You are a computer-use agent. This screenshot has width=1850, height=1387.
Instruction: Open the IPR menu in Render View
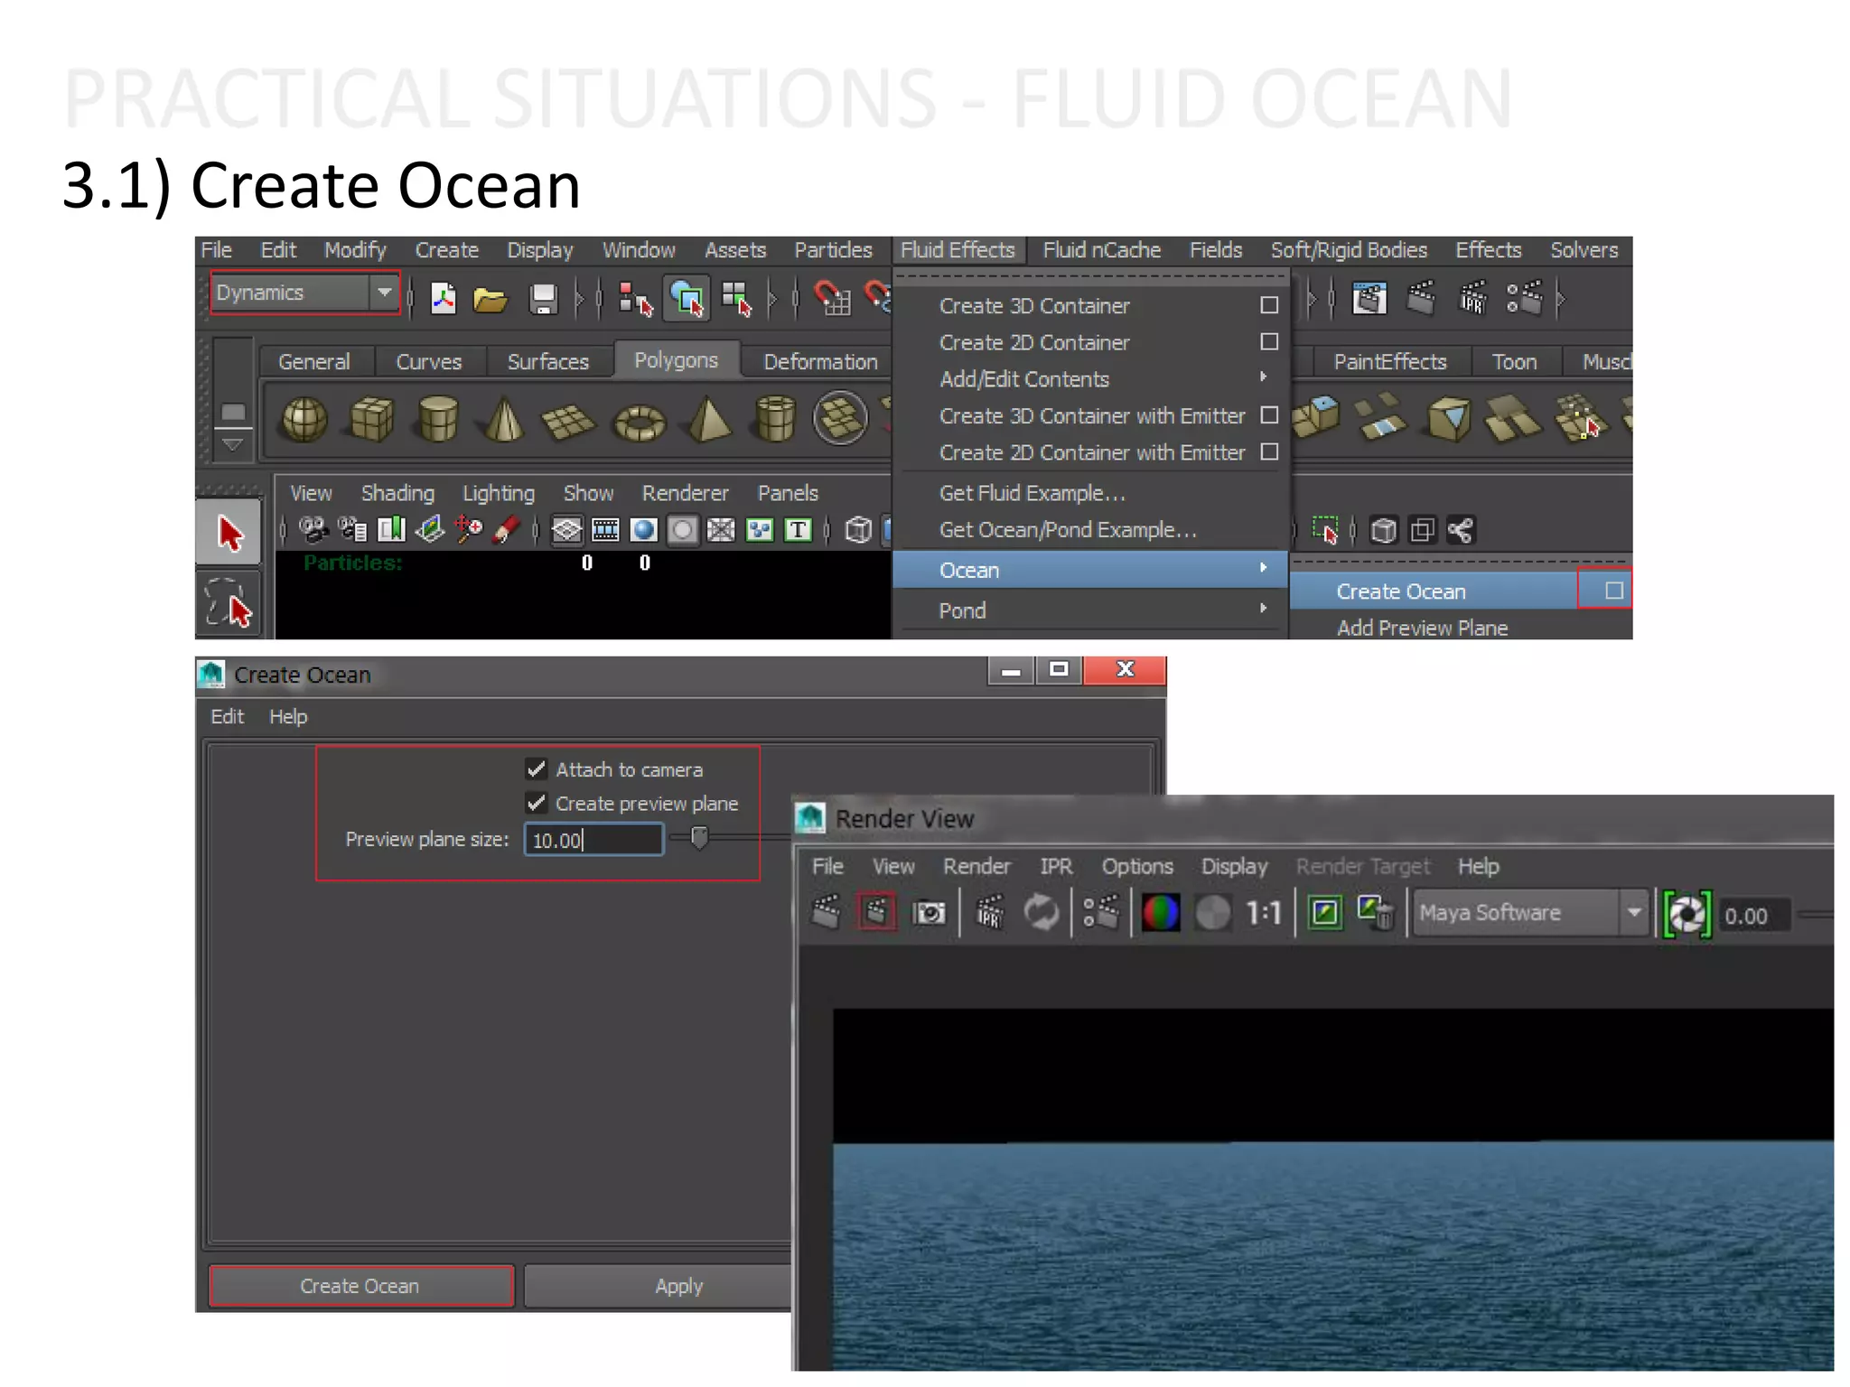(x=1055, y=866)
